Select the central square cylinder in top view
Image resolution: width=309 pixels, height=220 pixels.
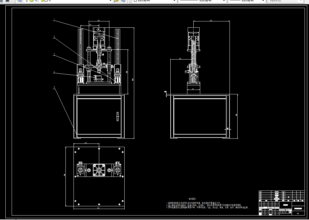tap(99, 170)
